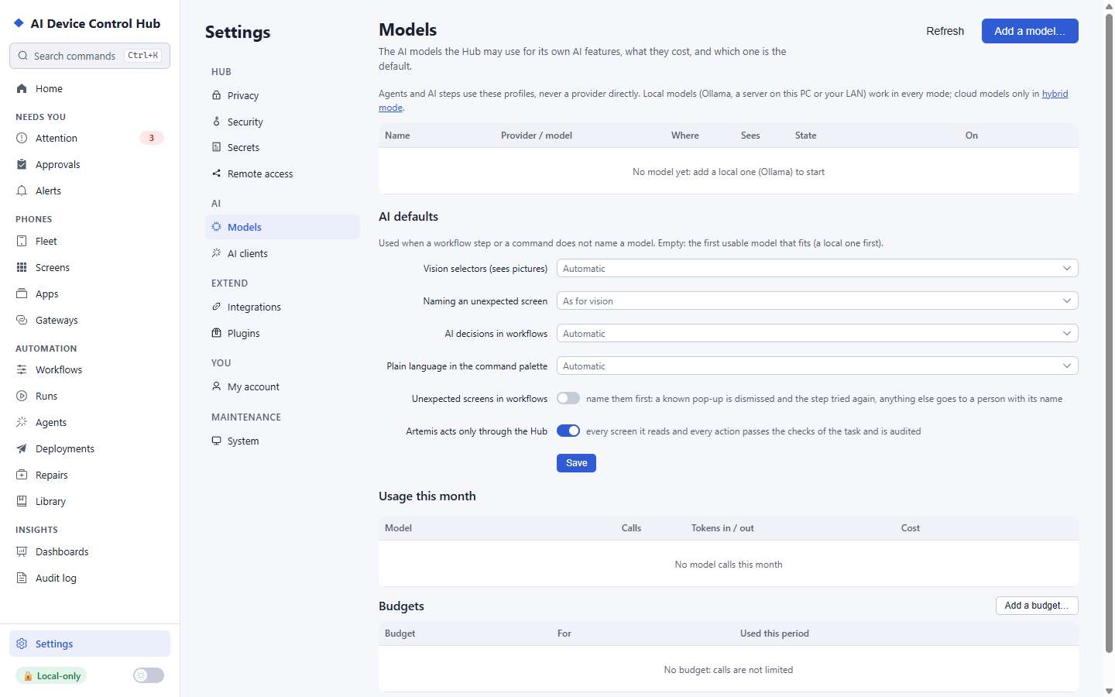The image size is (1115, 697).
Task: Click the Privacy lock icon
Action: 217,96
